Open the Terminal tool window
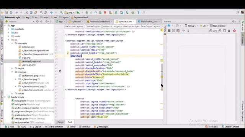245x137 pixels. pos(85,127)
